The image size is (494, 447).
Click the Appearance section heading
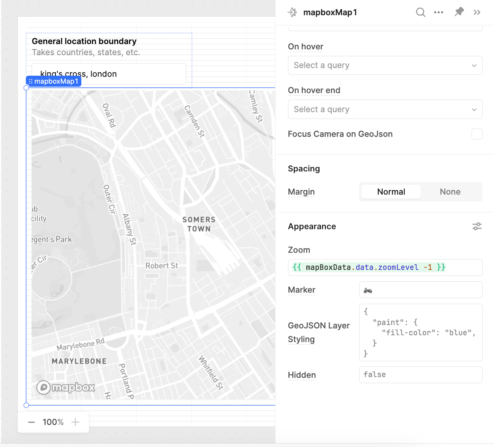click(x=312, y=227)
